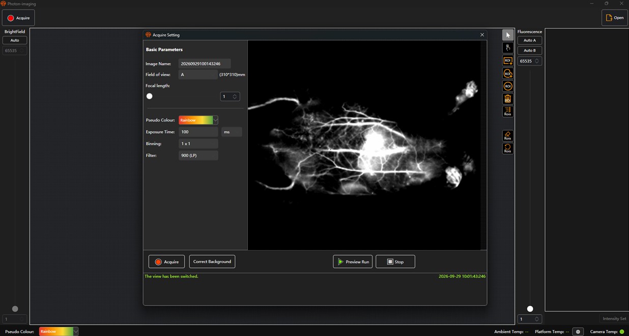This screenshot has height=336, width=629.
Task: Close the Acquire Setting dialog
Action: 482,35
